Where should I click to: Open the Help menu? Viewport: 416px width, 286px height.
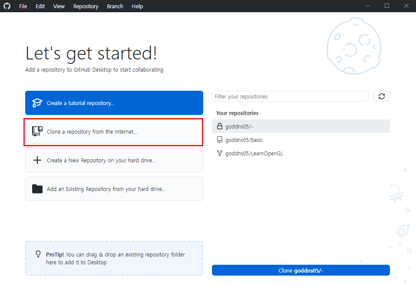pyautogui.click(x=137, y=7)
